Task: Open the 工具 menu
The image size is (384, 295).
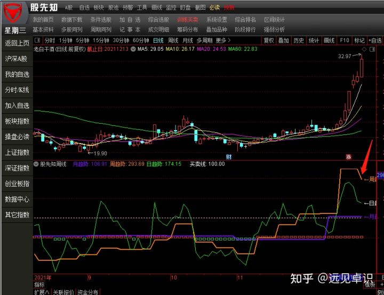Action: (142, 7)
